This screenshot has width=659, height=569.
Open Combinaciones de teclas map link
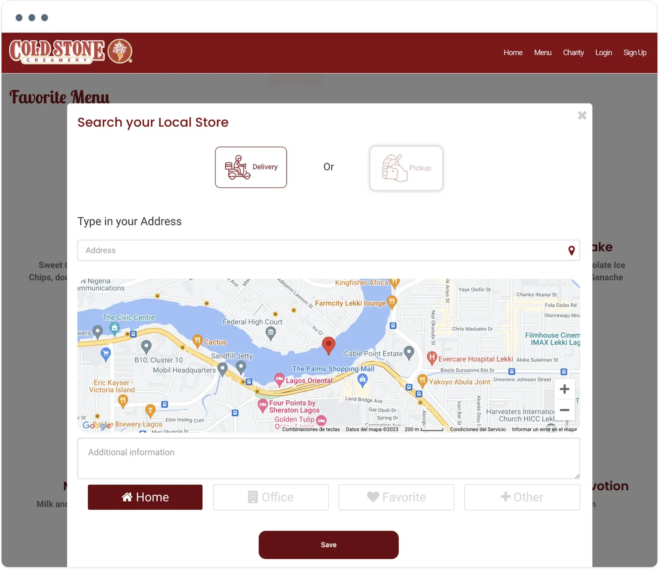pos(311,429)
